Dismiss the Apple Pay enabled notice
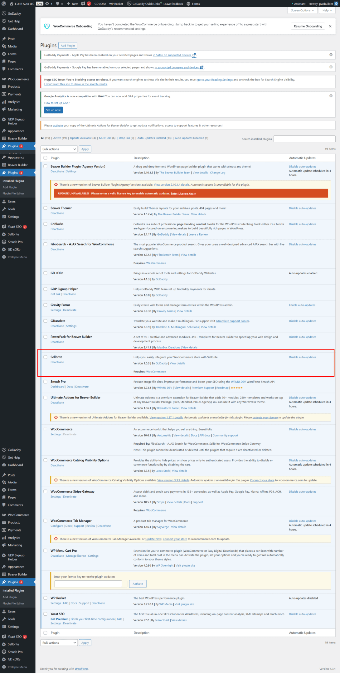 331,55
